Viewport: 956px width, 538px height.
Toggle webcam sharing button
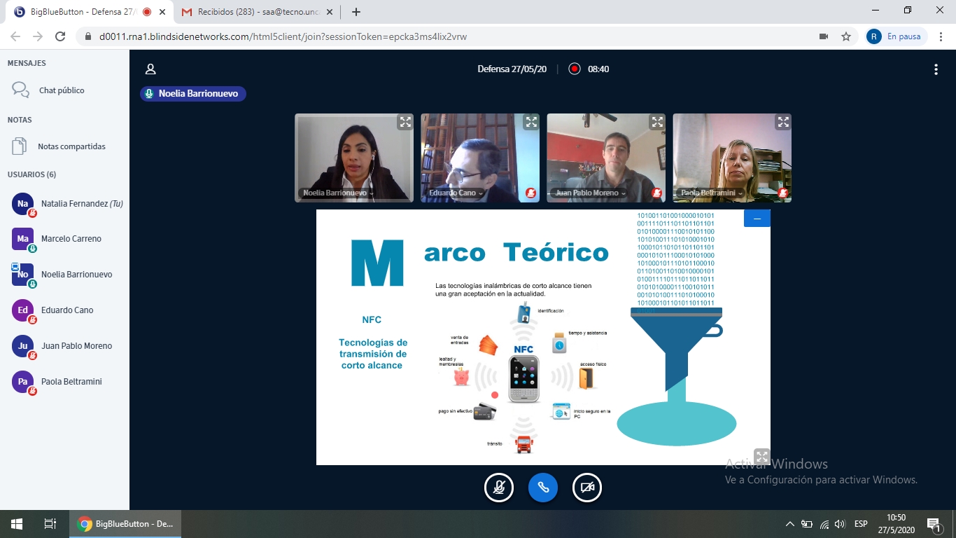pyautogui.click(x=587, y=488)
